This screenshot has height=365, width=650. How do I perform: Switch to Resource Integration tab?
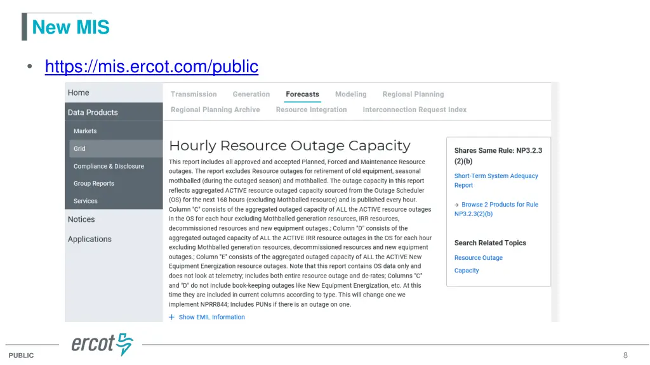311,110
